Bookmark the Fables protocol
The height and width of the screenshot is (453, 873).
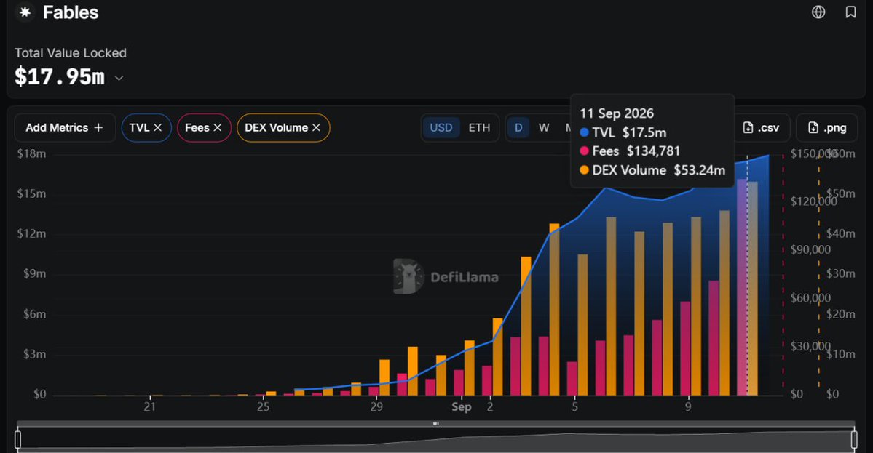pos(850,12)
